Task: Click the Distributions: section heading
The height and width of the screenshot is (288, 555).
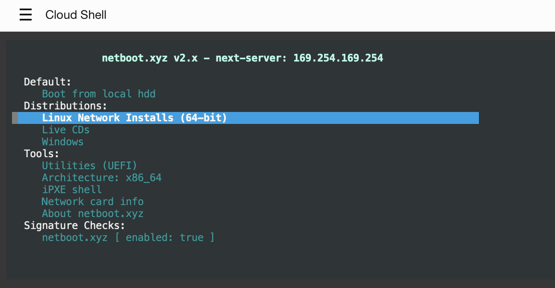Action: [x=65, y=106]
